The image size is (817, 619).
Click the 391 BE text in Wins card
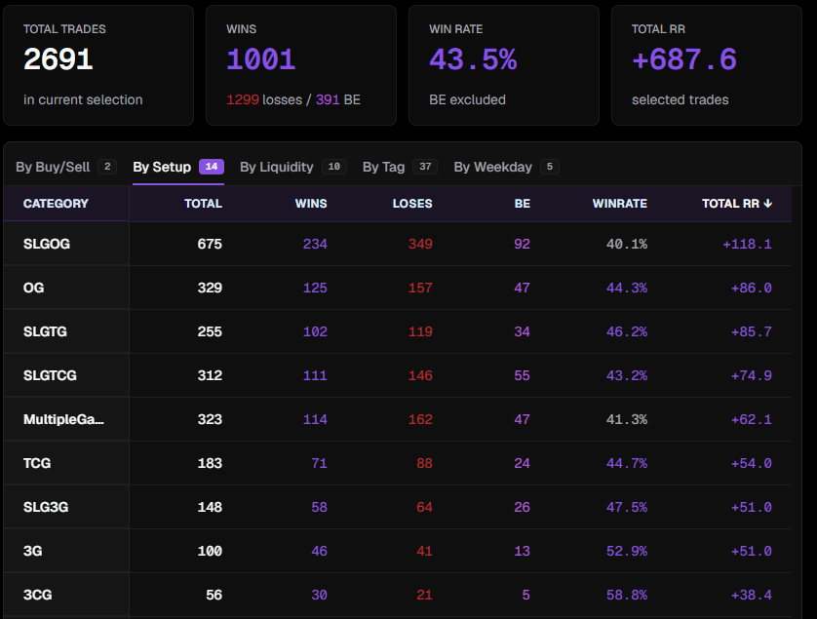pos(338,99)
